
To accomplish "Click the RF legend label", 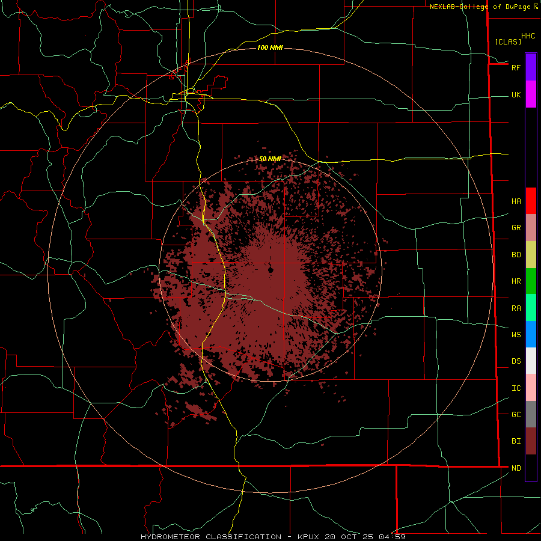I will coord(516,67).
